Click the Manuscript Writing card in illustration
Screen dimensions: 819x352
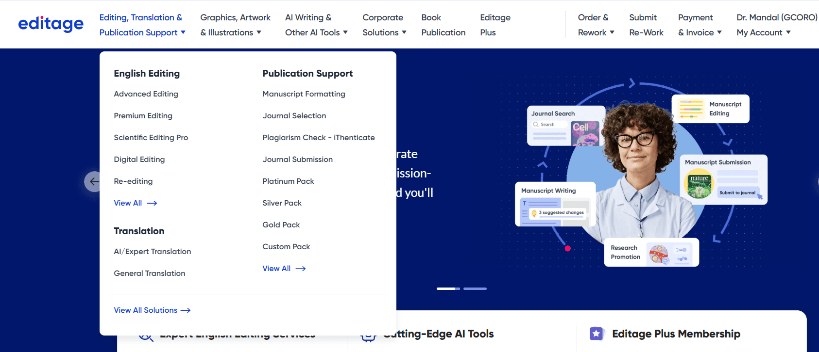pyautogui.click(x=555, y=204)
